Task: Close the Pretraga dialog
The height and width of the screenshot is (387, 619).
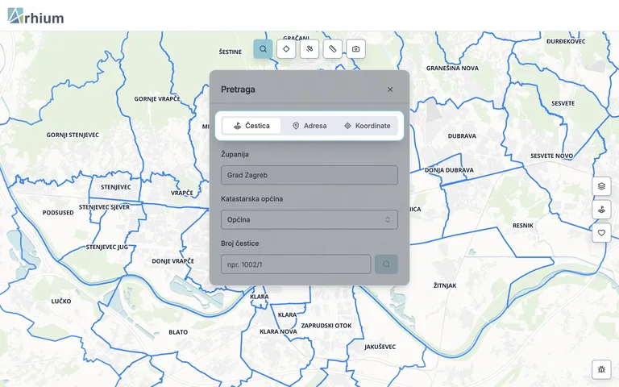Action: 390,89
